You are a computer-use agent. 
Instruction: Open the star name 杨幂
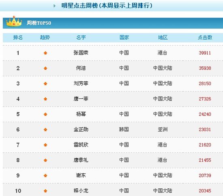(81, 114)
